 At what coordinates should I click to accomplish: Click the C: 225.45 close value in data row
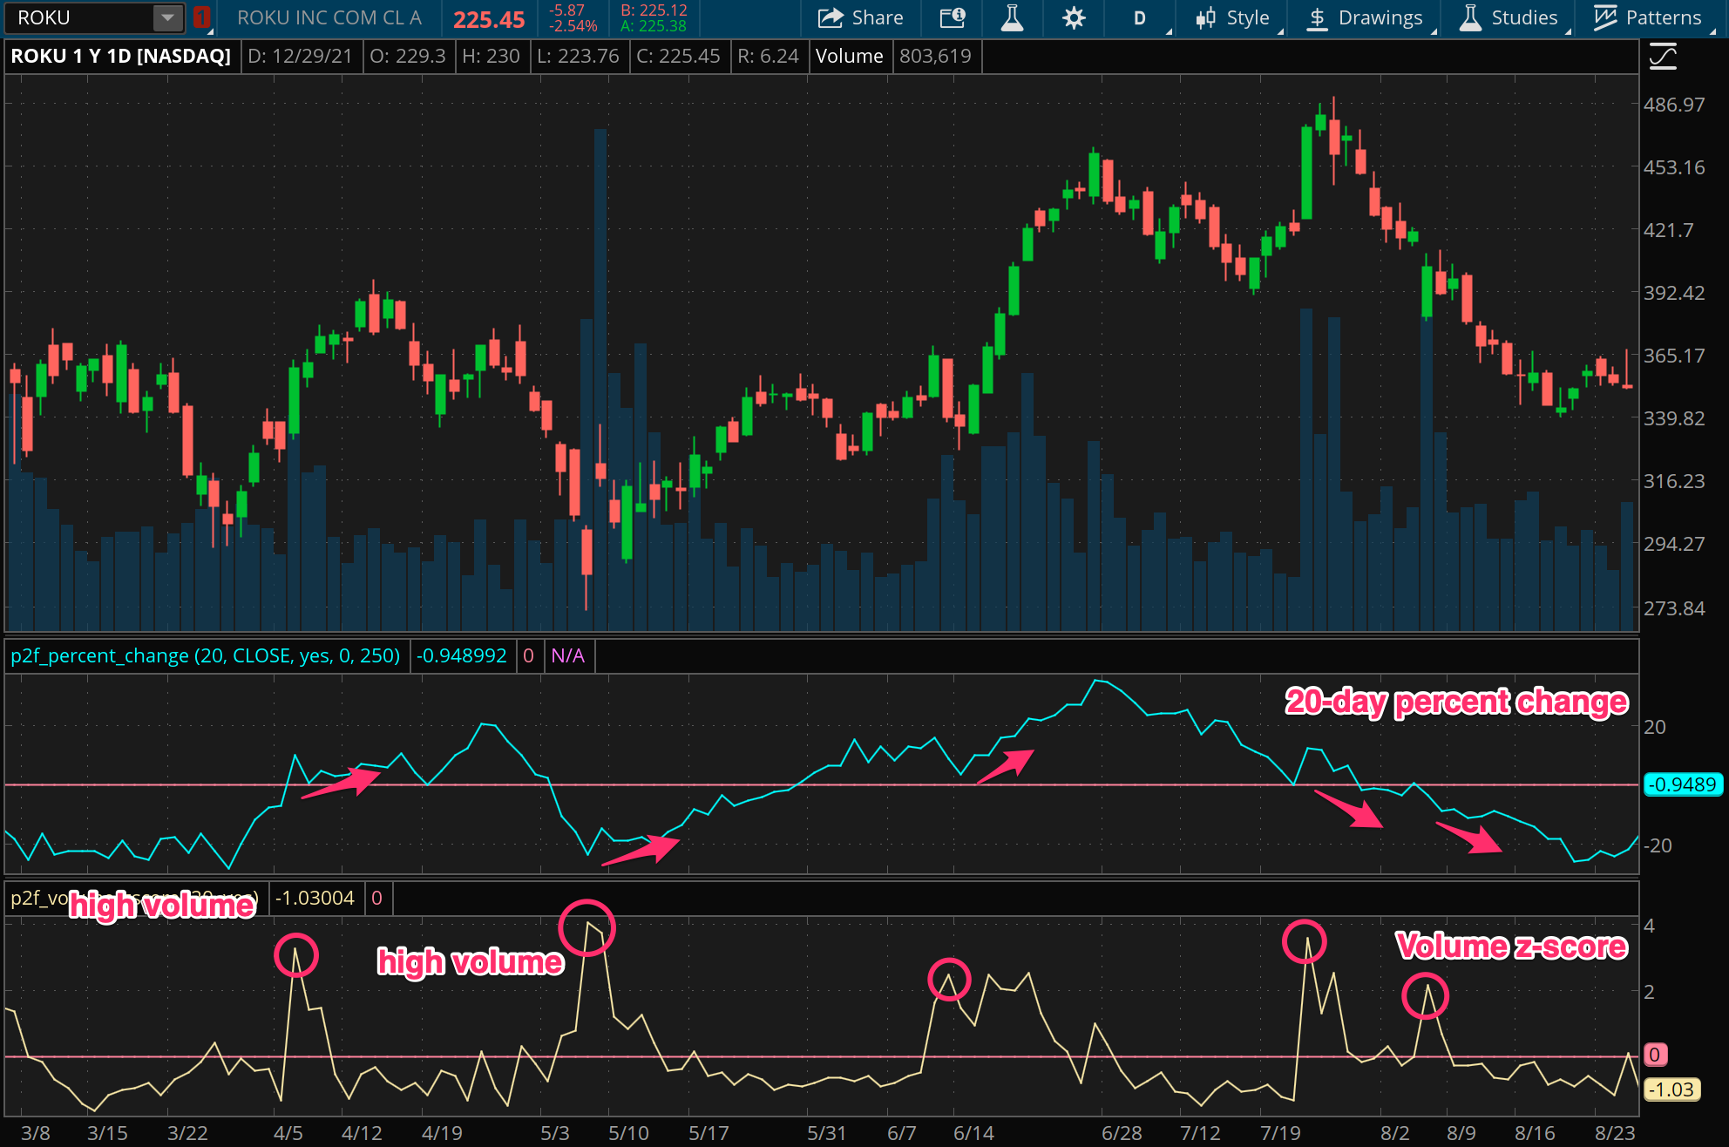pyautogui.click(x=678, y=57)
